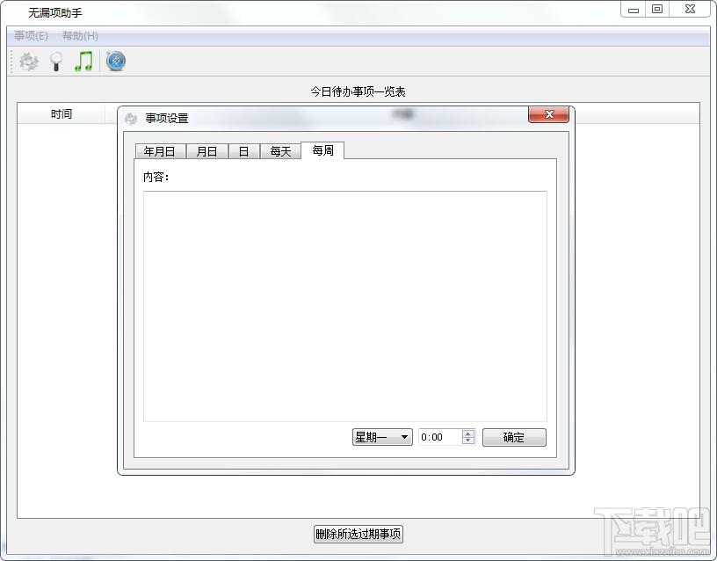
Task: Click the magnifier search toolbar icon
Action: pyautogui.click(x=56, y=62)
